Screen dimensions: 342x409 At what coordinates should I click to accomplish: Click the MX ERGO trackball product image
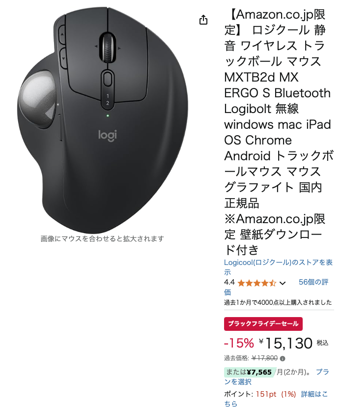103,120
